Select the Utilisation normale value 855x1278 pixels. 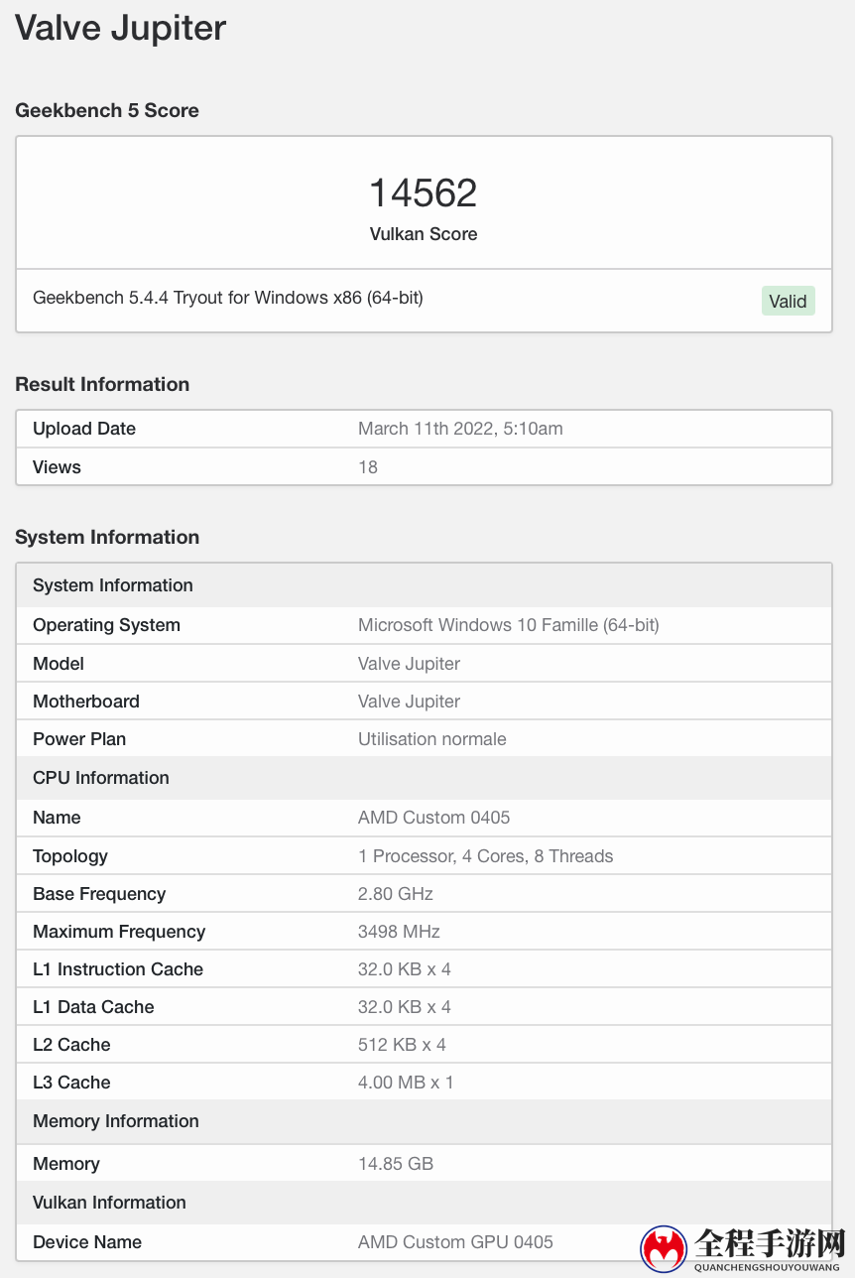[432, 739]
